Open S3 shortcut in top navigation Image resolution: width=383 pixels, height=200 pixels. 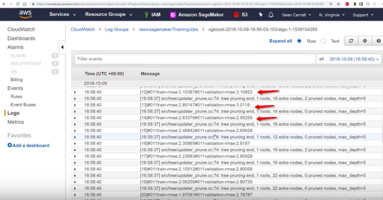[x=241, y=15]
